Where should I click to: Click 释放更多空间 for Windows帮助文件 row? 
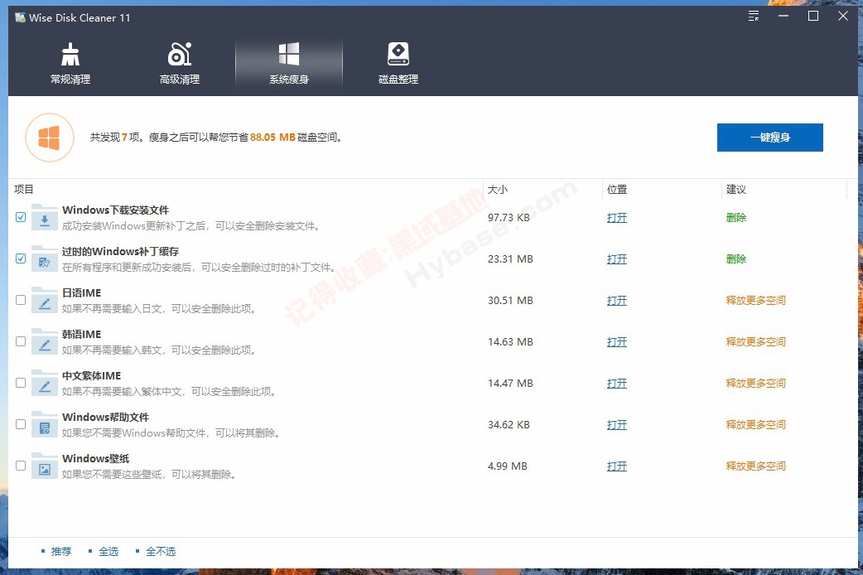point(755,425)
